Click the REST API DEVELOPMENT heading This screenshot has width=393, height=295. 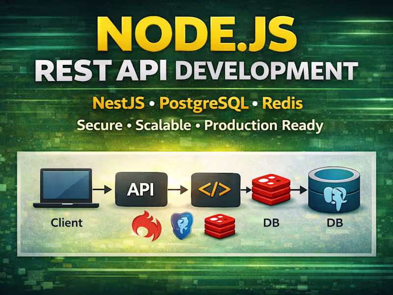click(x=196, y=70)
